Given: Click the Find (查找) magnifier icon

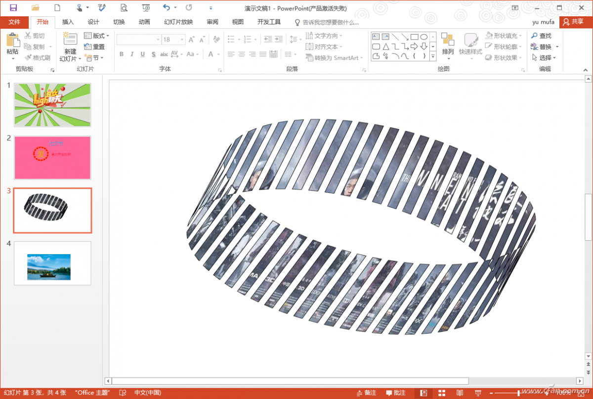Looking at the screenshot, I should coord(535,36).
